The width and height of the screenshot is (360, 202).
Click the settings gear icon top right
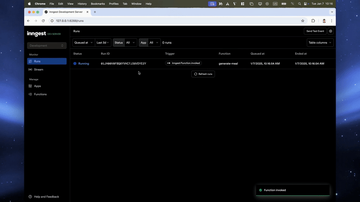(x=331, y=31)
